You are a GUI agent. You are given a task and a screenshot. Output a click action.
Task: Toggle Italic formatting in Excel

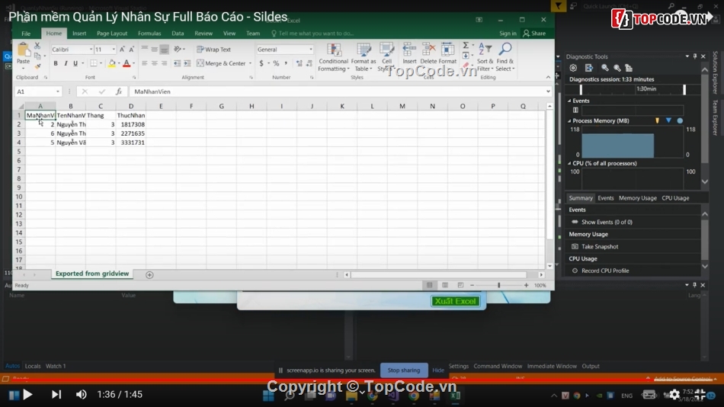[x=66, y=63]
